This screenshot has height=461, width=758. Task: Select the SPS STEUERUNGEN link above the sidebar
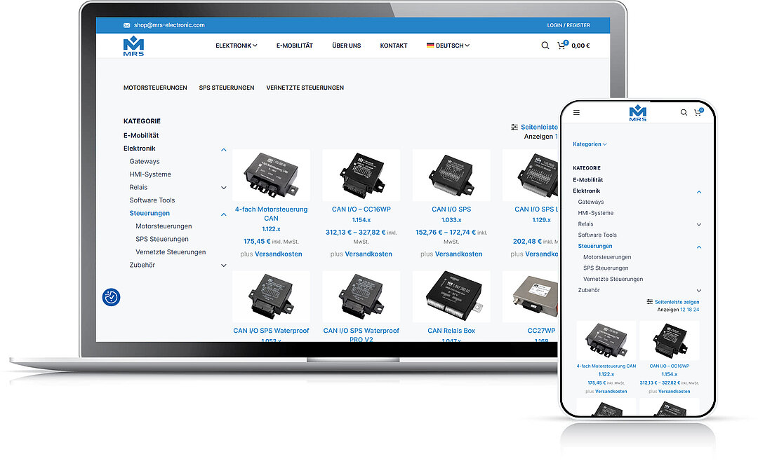click(227, 88)
